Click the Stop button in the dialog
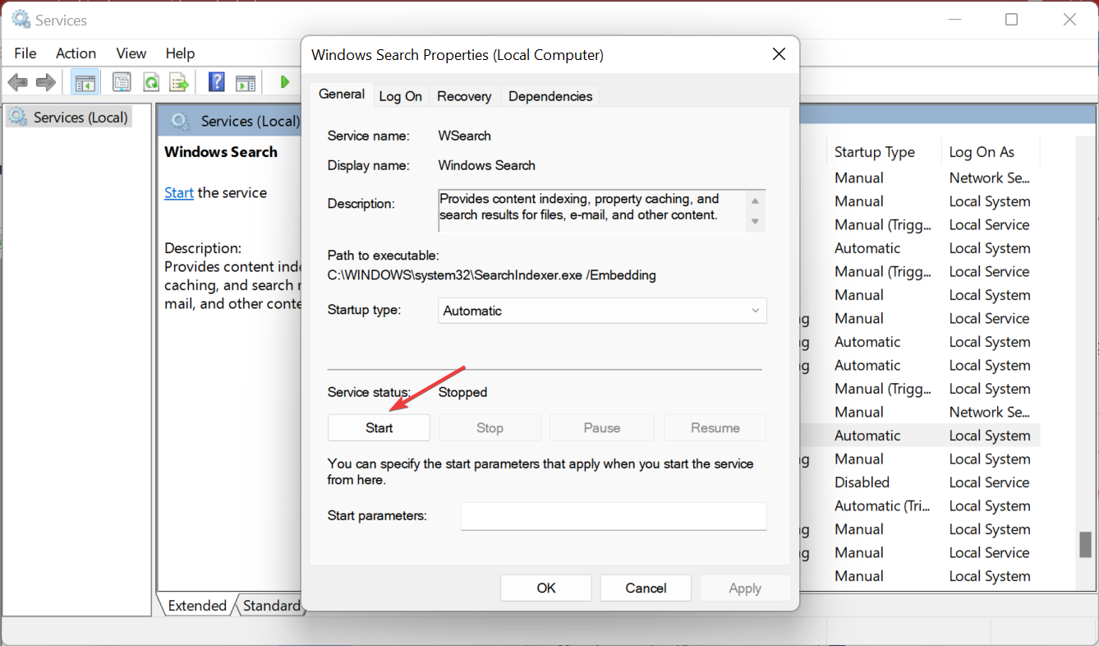The height and width of the screenshot is (646, 1099). [x=490, y=427]
